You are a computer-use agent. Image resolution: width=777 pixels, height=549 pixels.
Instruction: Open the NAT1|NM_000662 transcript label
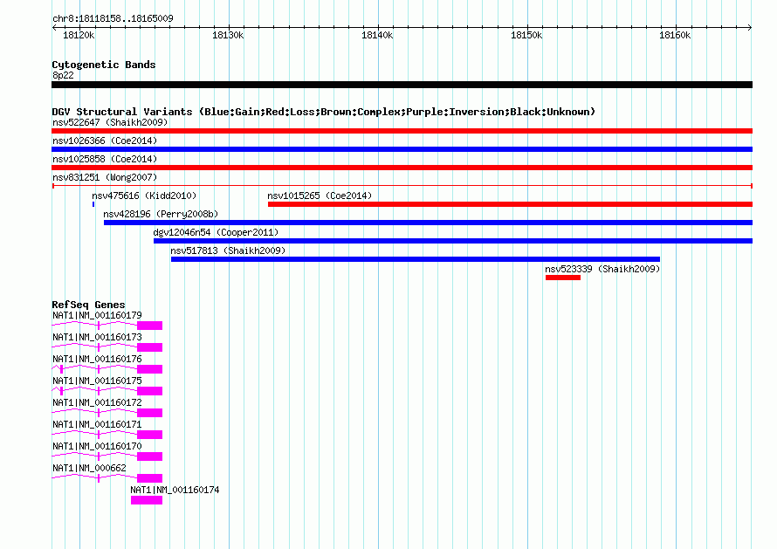[x=89, y=468]
